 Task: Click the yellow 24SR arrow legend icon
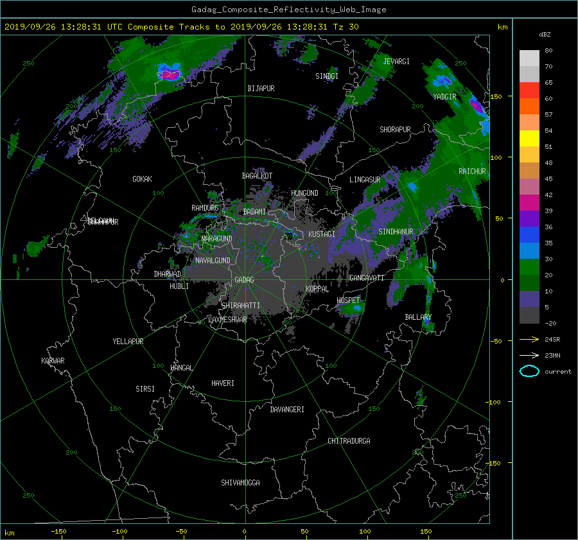[x=529, y=340]
